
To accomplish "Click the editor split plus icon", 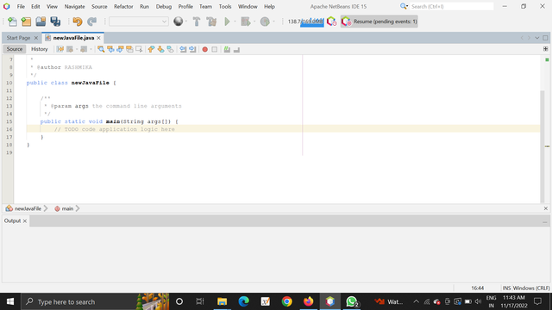I will click(545, 49).
